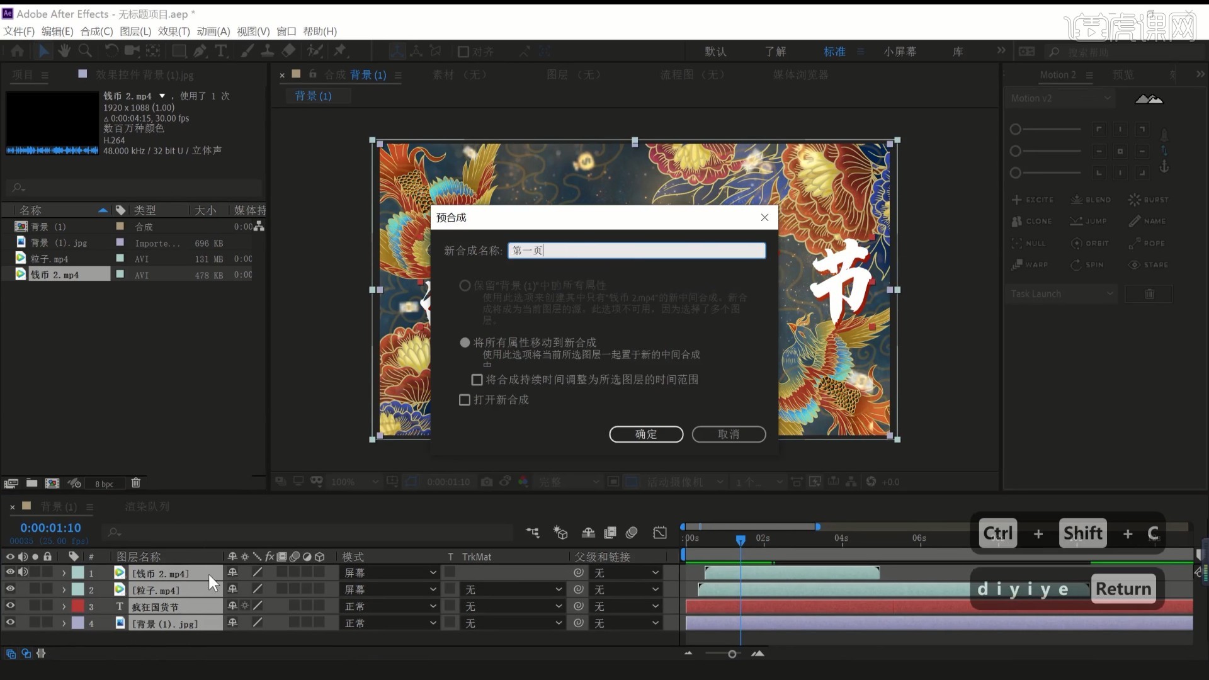1209x680 pixels.
Task: Click the first Motion 2 anchor slider
Action: pyautogui.click(x=1045, y=129)
